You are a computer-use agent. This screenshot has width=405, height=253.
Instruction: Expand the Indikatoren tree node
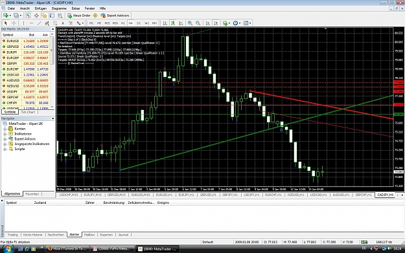tap(5, 134)
